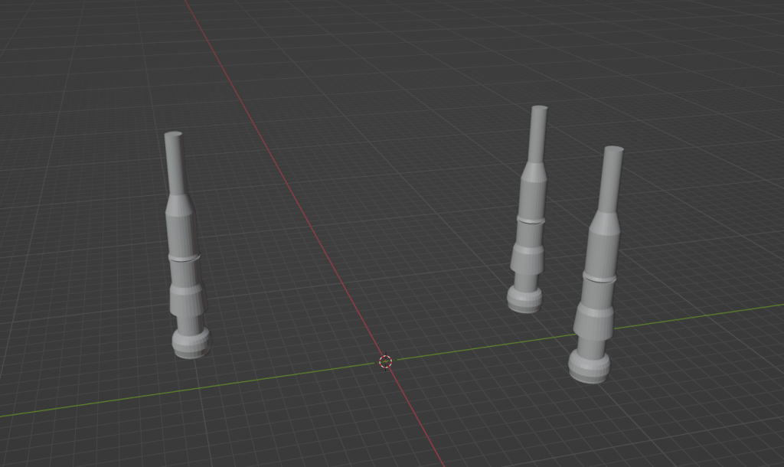Screen dimensions: 784x467
Task: Click the rounded base of the front-right object
Action: tap(590, 367)
